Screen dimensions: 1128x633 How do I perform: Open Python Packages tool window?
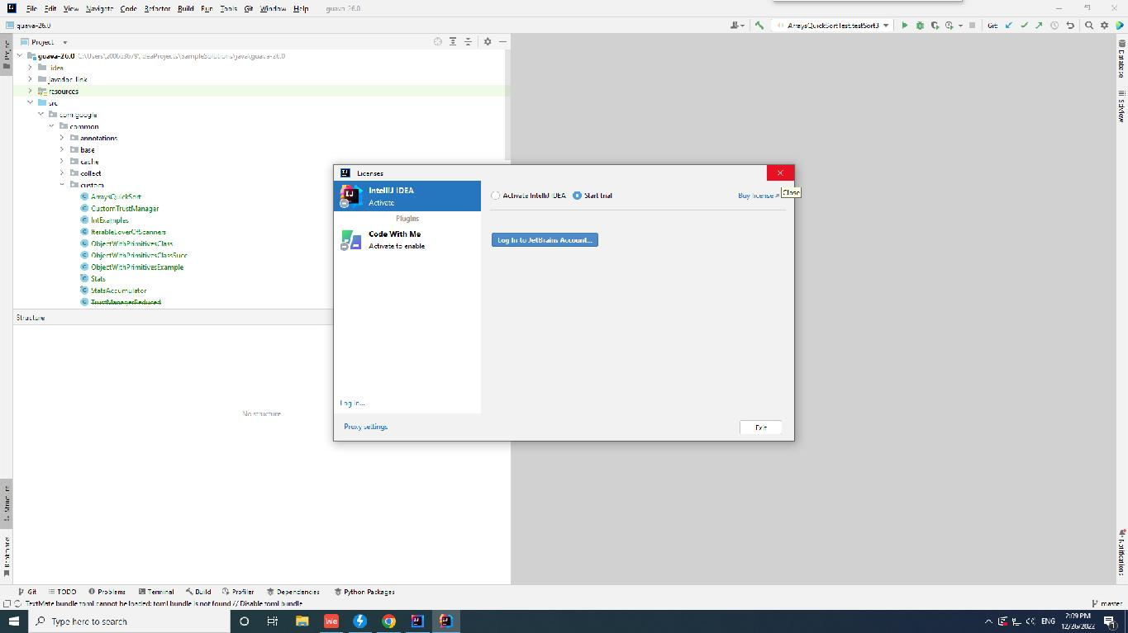[364, 592]
